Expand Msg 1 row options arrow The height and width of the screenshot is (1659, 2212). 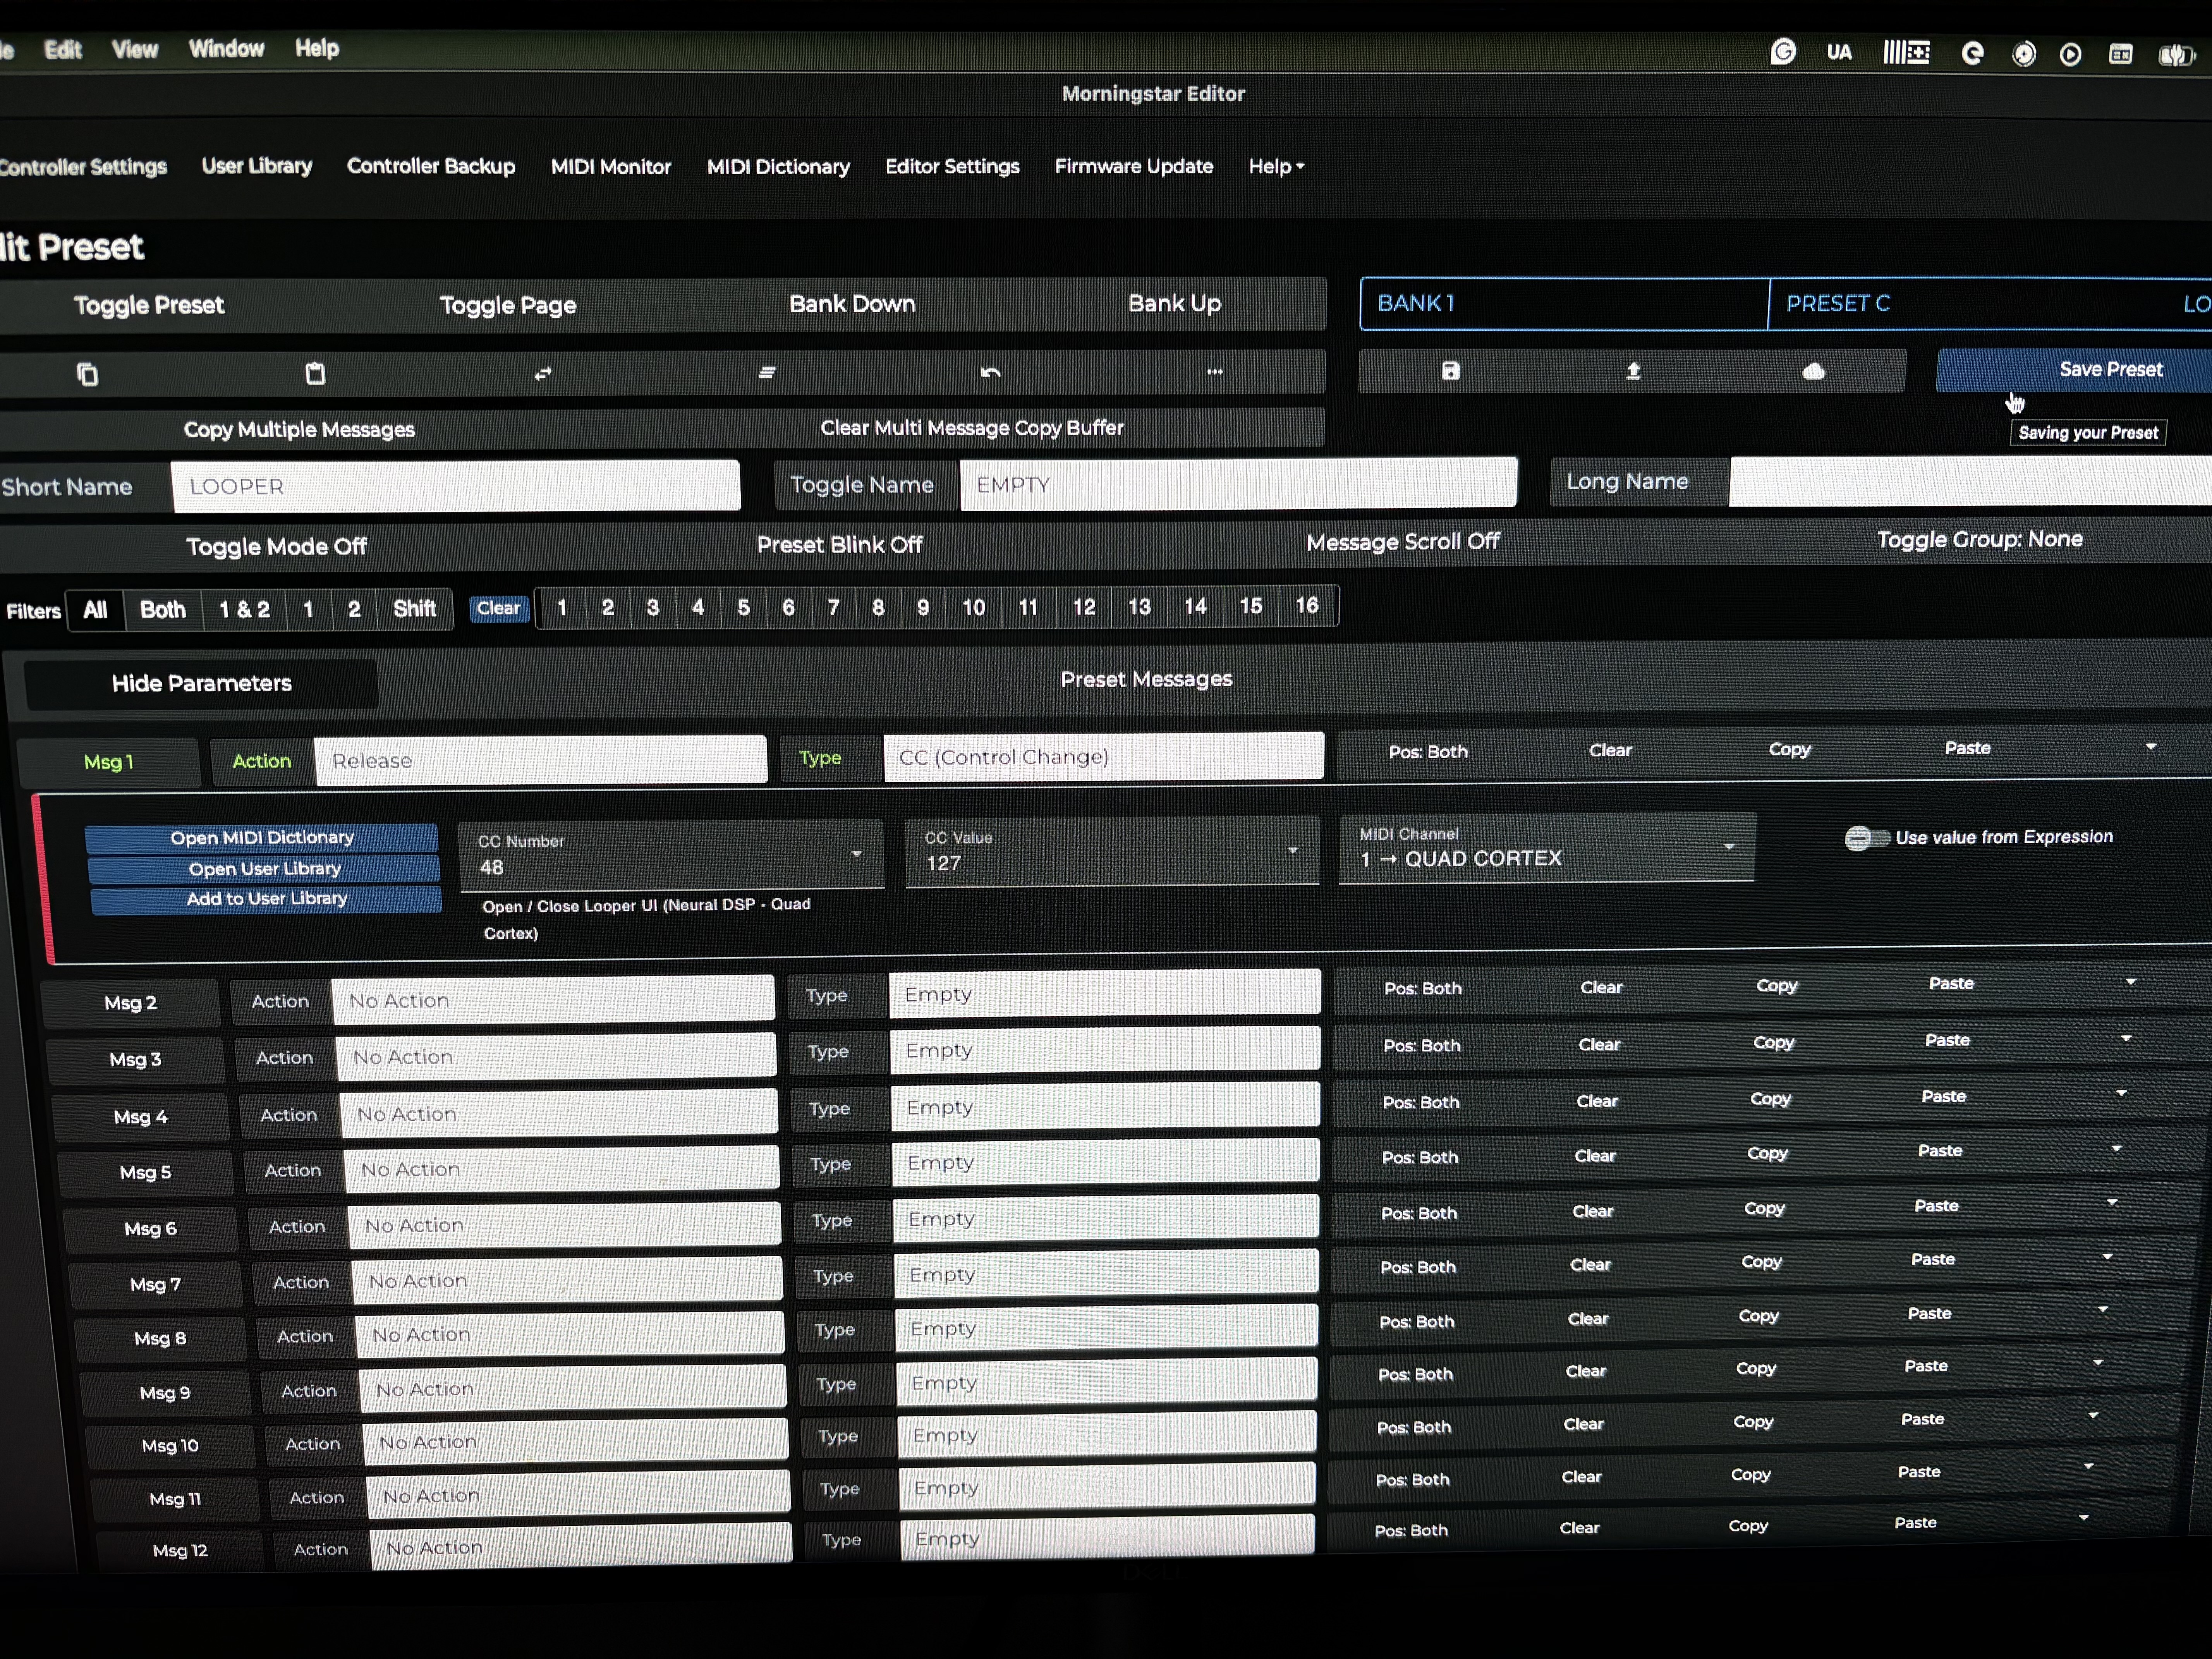pos(2150,747)
